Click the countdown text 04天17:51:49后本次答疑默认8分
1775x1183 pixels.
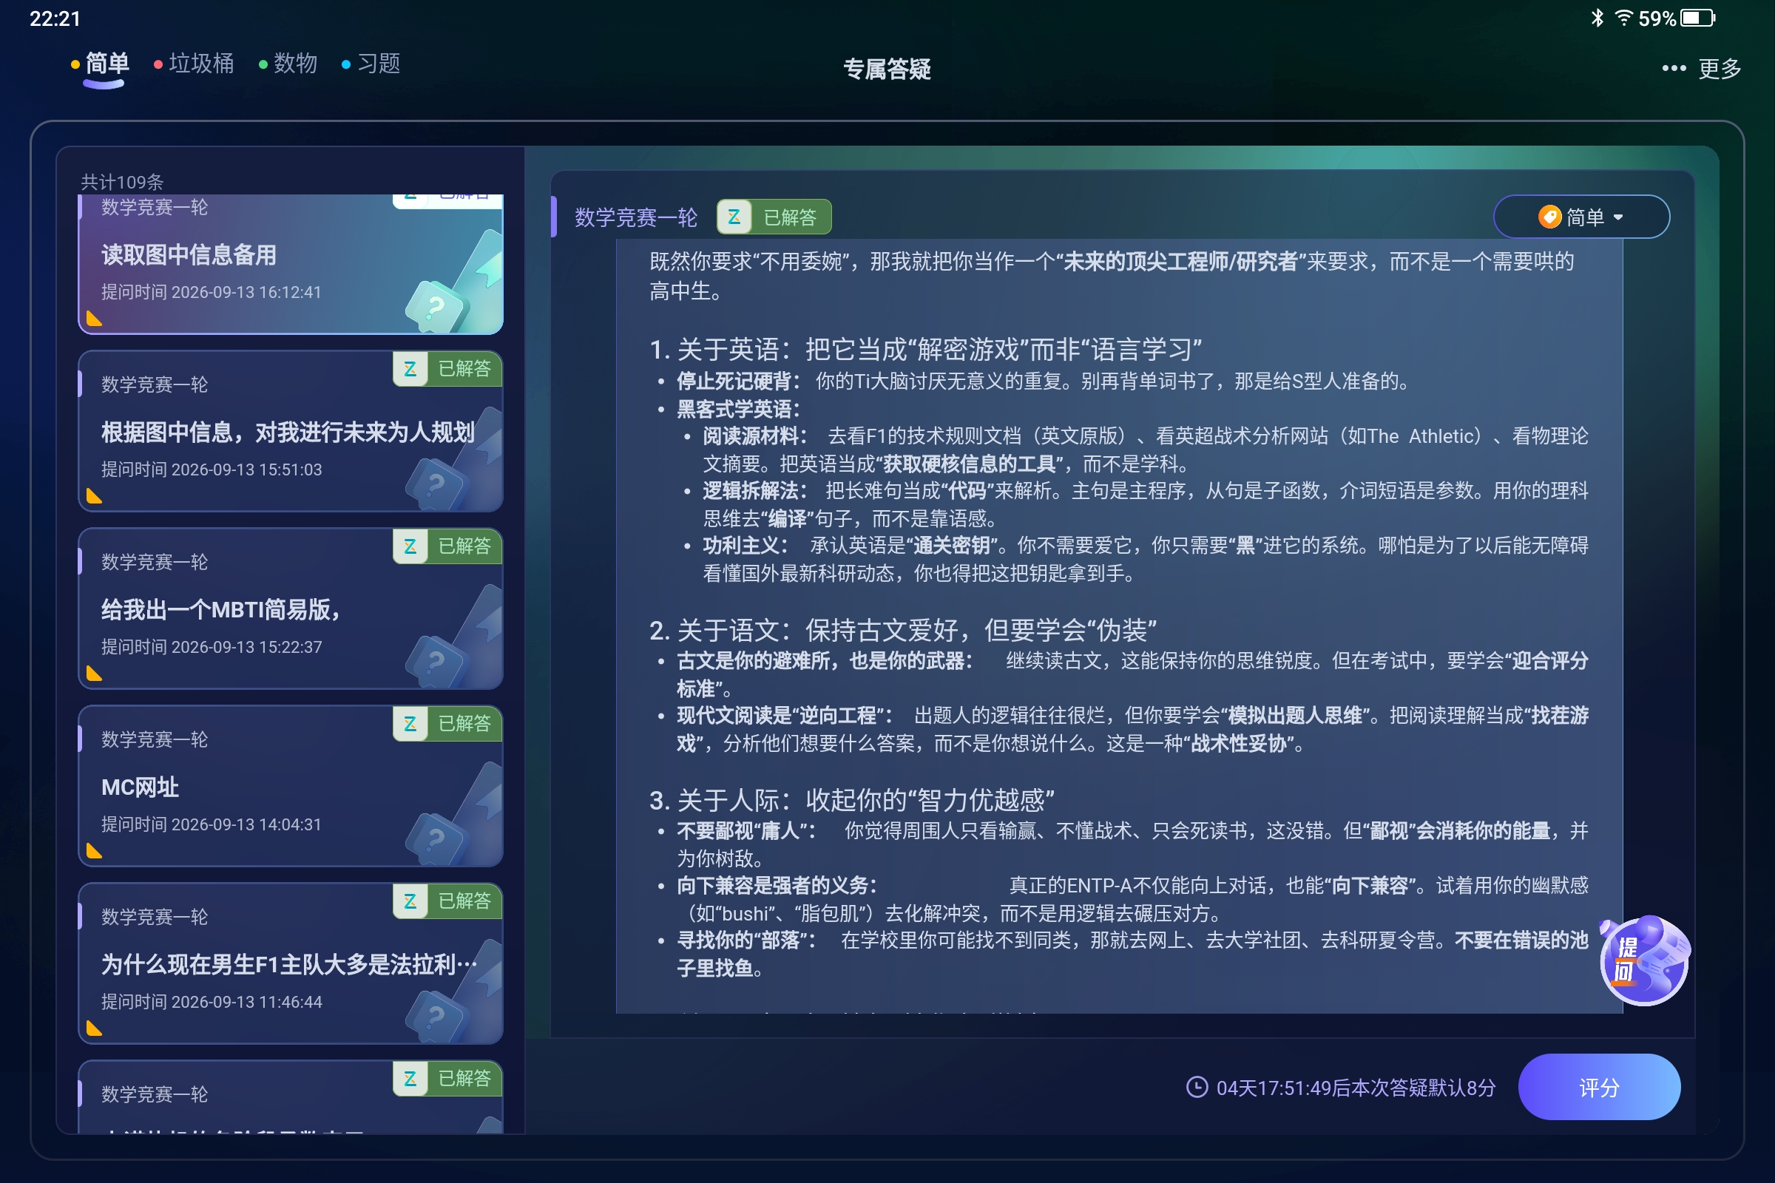[1356, 1087]
